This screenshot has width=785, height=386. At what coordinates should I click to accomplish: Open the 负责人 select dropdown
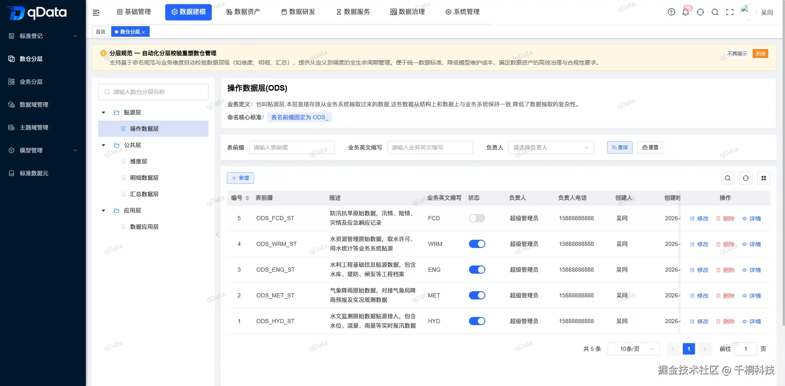click(x=551, y=147)
